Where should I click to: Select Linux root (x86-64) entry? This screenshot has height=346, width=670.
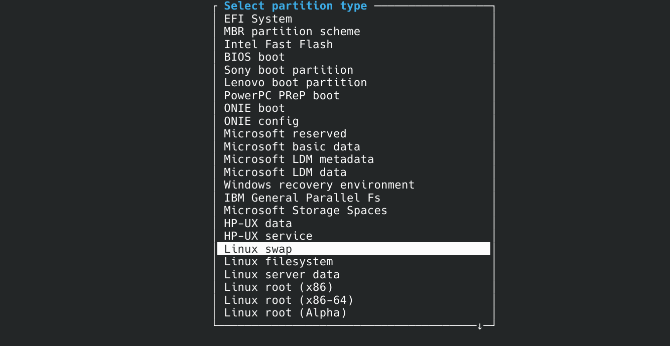point(289,300)
